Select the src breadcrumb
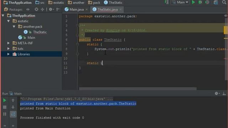Viewport: 228px width, 128px height. tap(40, 2)
